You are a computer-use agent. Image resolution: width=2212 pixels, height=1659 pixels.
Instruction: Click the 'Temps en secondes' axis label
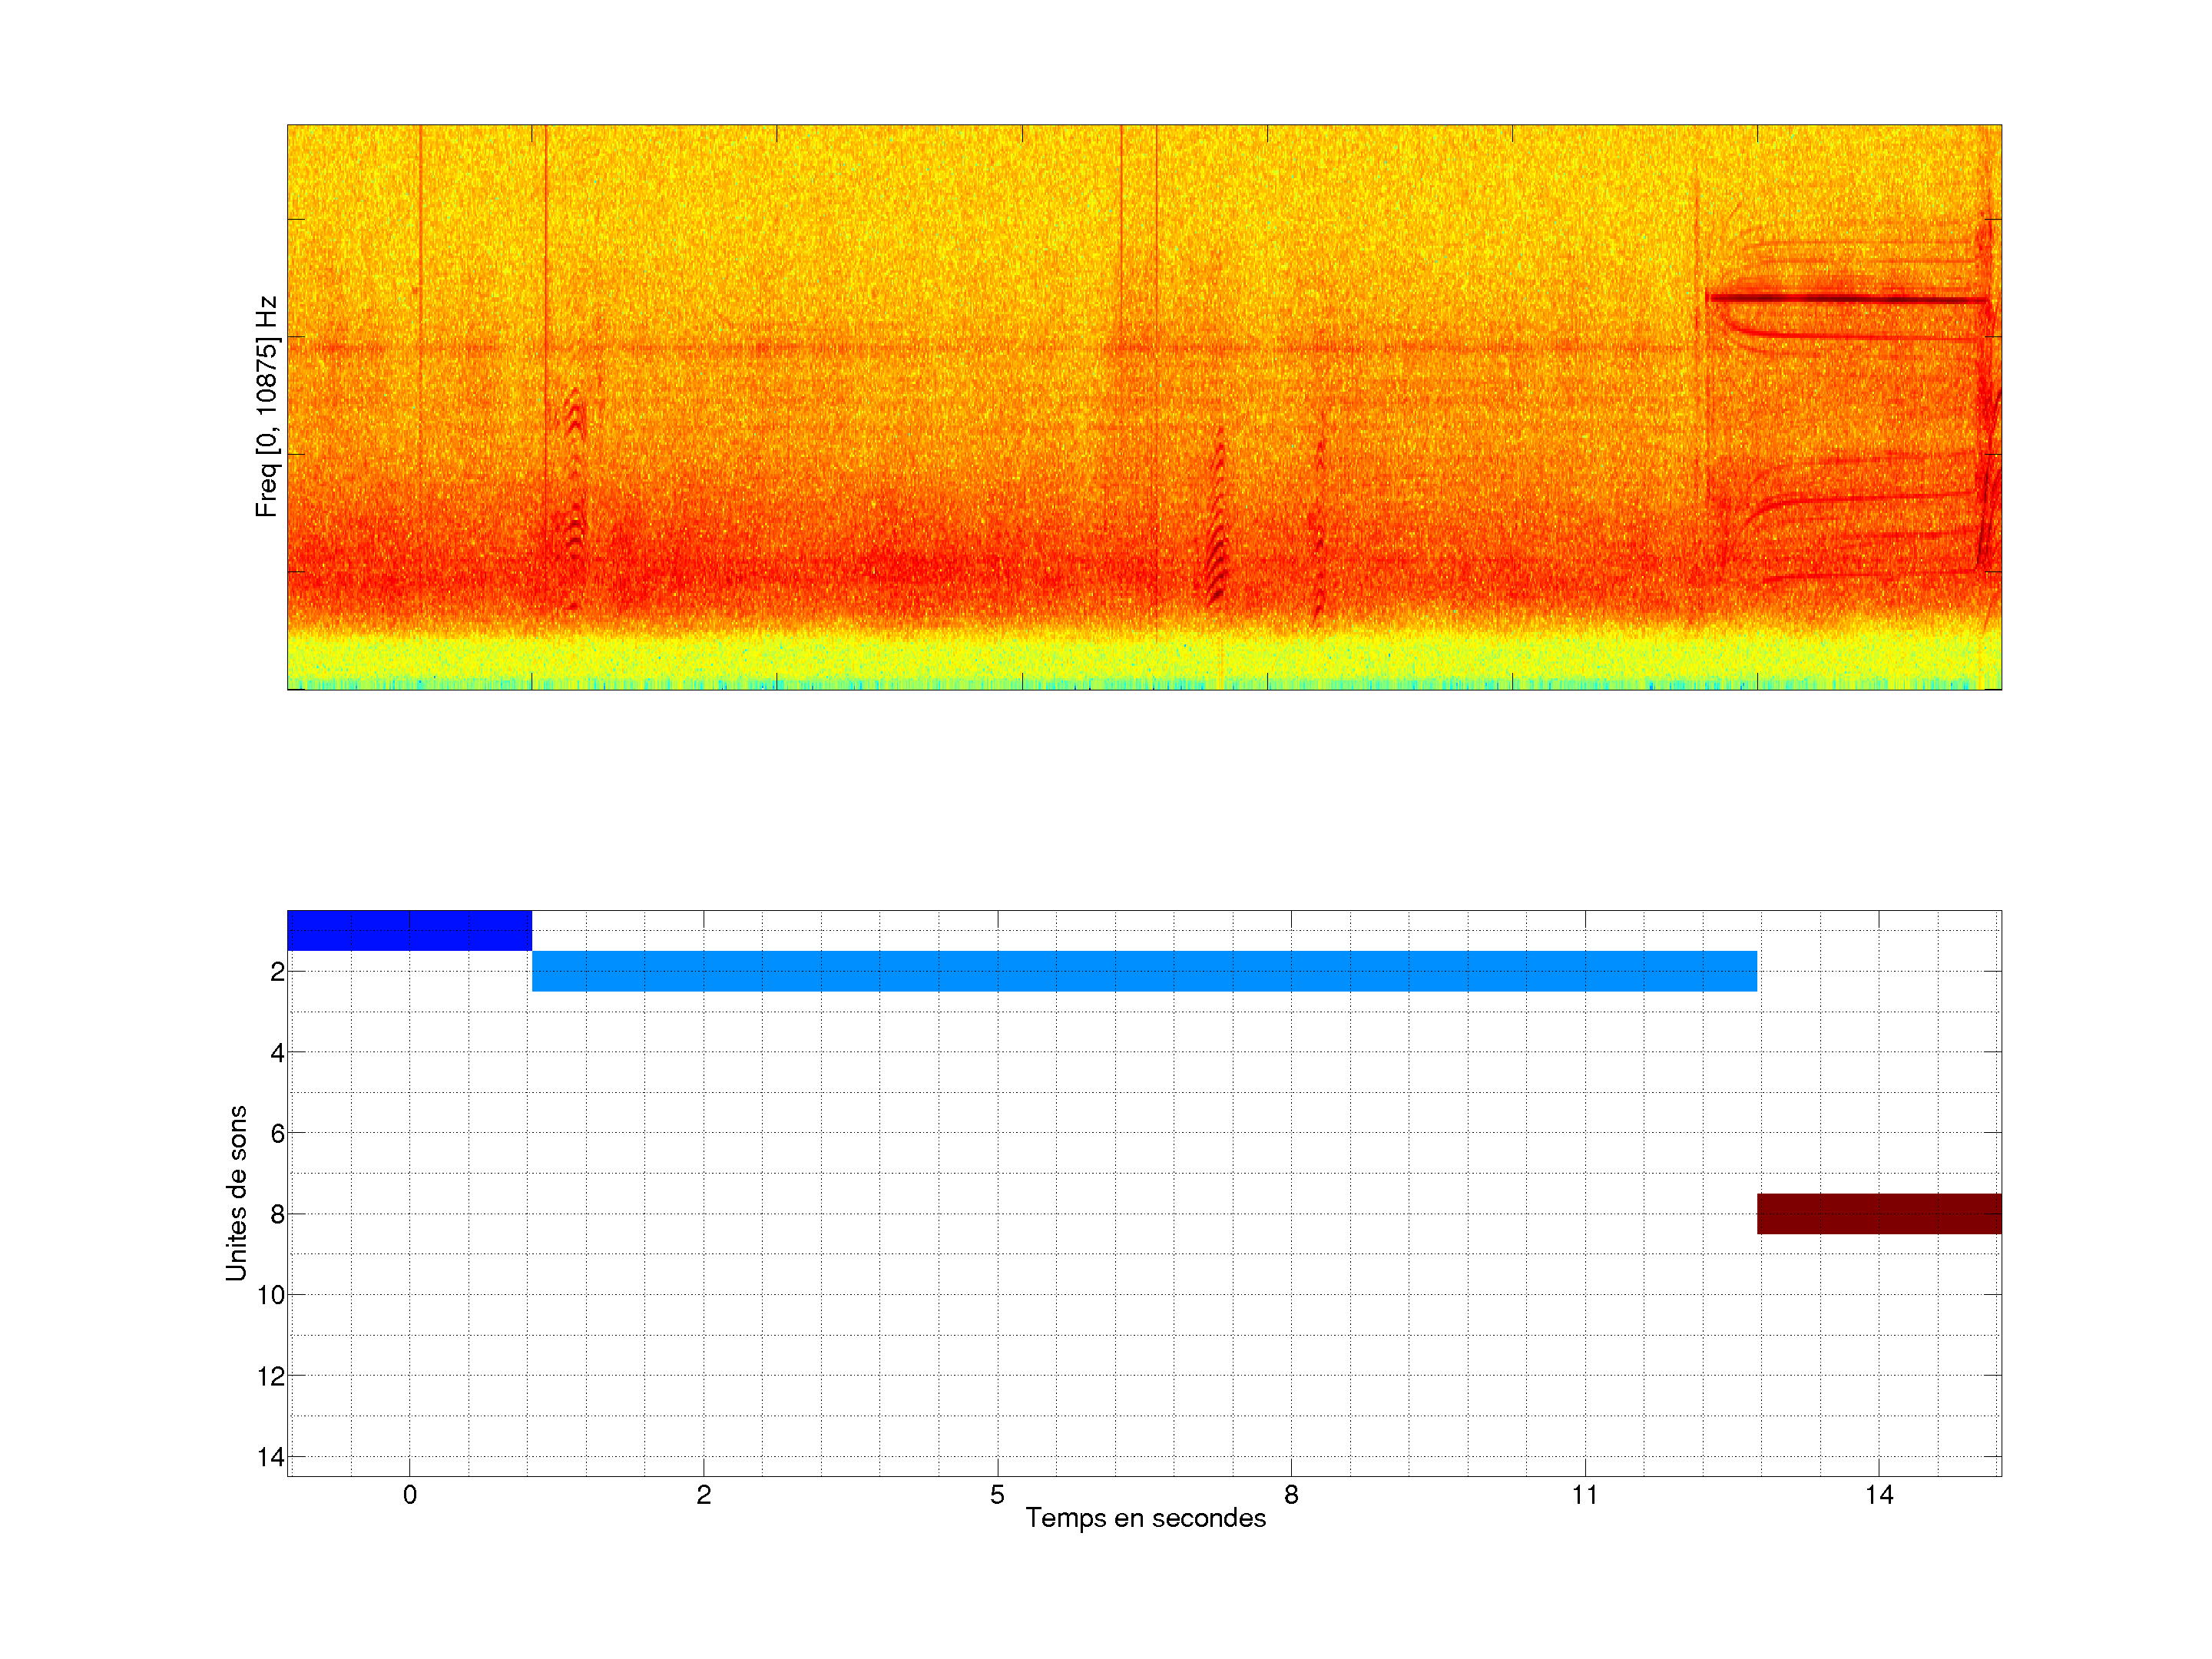click(x=1145, y=1518)
